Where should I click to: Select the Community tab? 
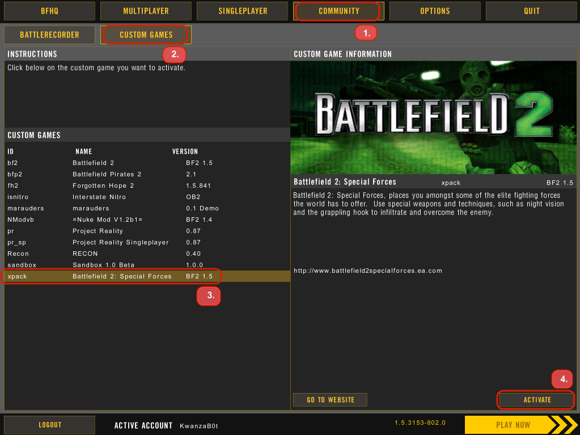pos(338,11)
